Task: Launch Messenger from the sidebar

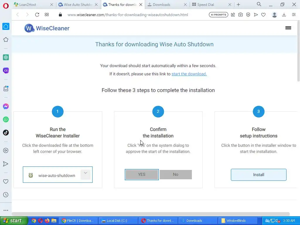Action: pyautogui.click(x=6, y=106)
